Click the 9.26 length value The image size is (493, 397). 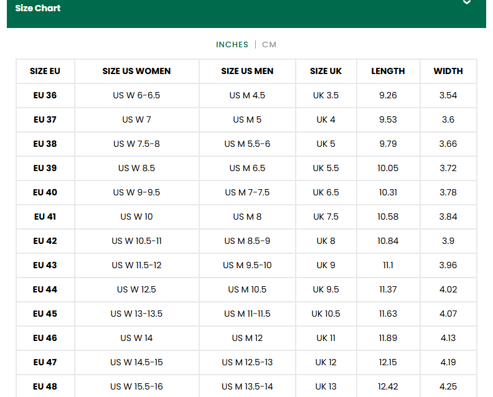(388, 95)
